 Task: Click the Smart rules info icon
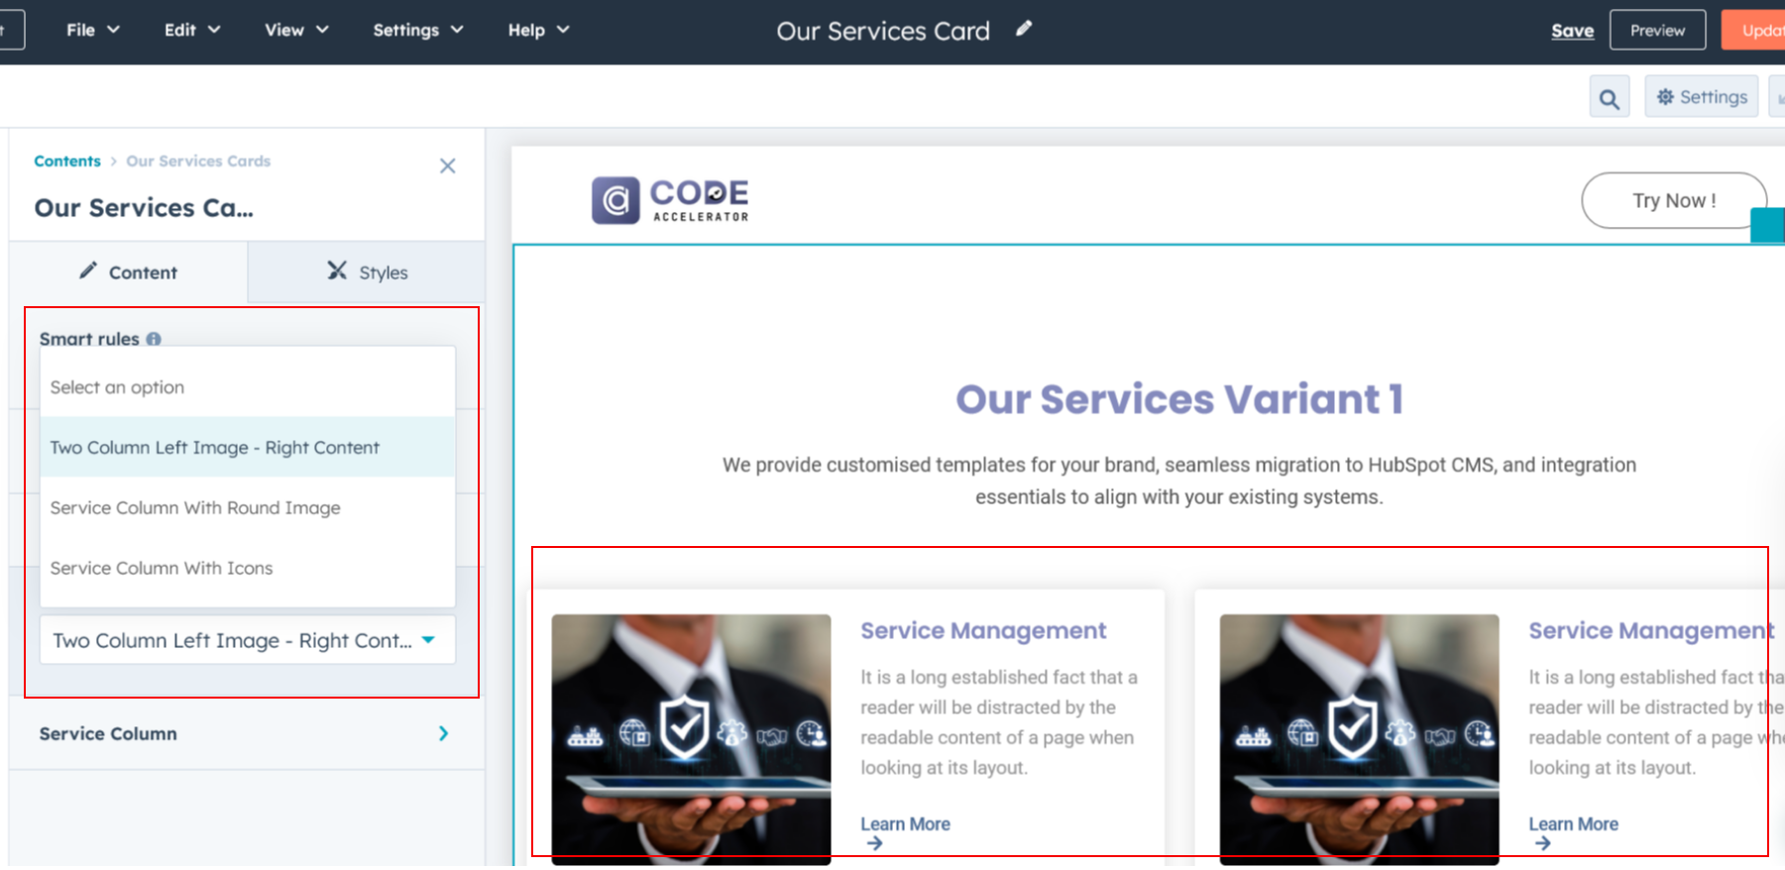point(154,339)
